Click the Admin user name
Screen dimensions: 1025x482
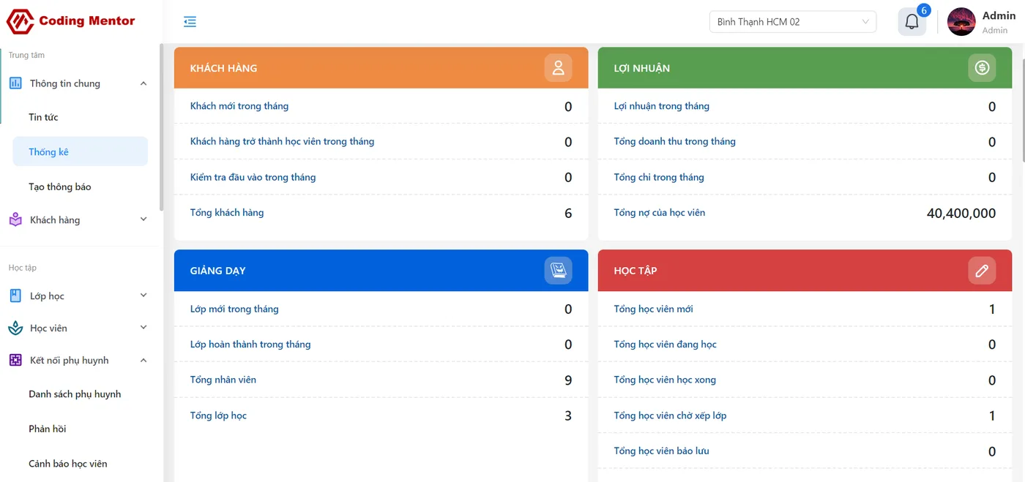pos(999,15)
